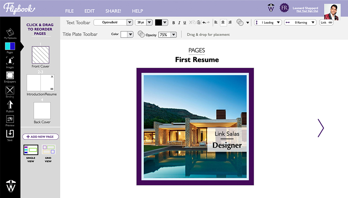Remove the Introduction/Resume spread with X
Screen dimensions: 348x198
coord(52,77)
